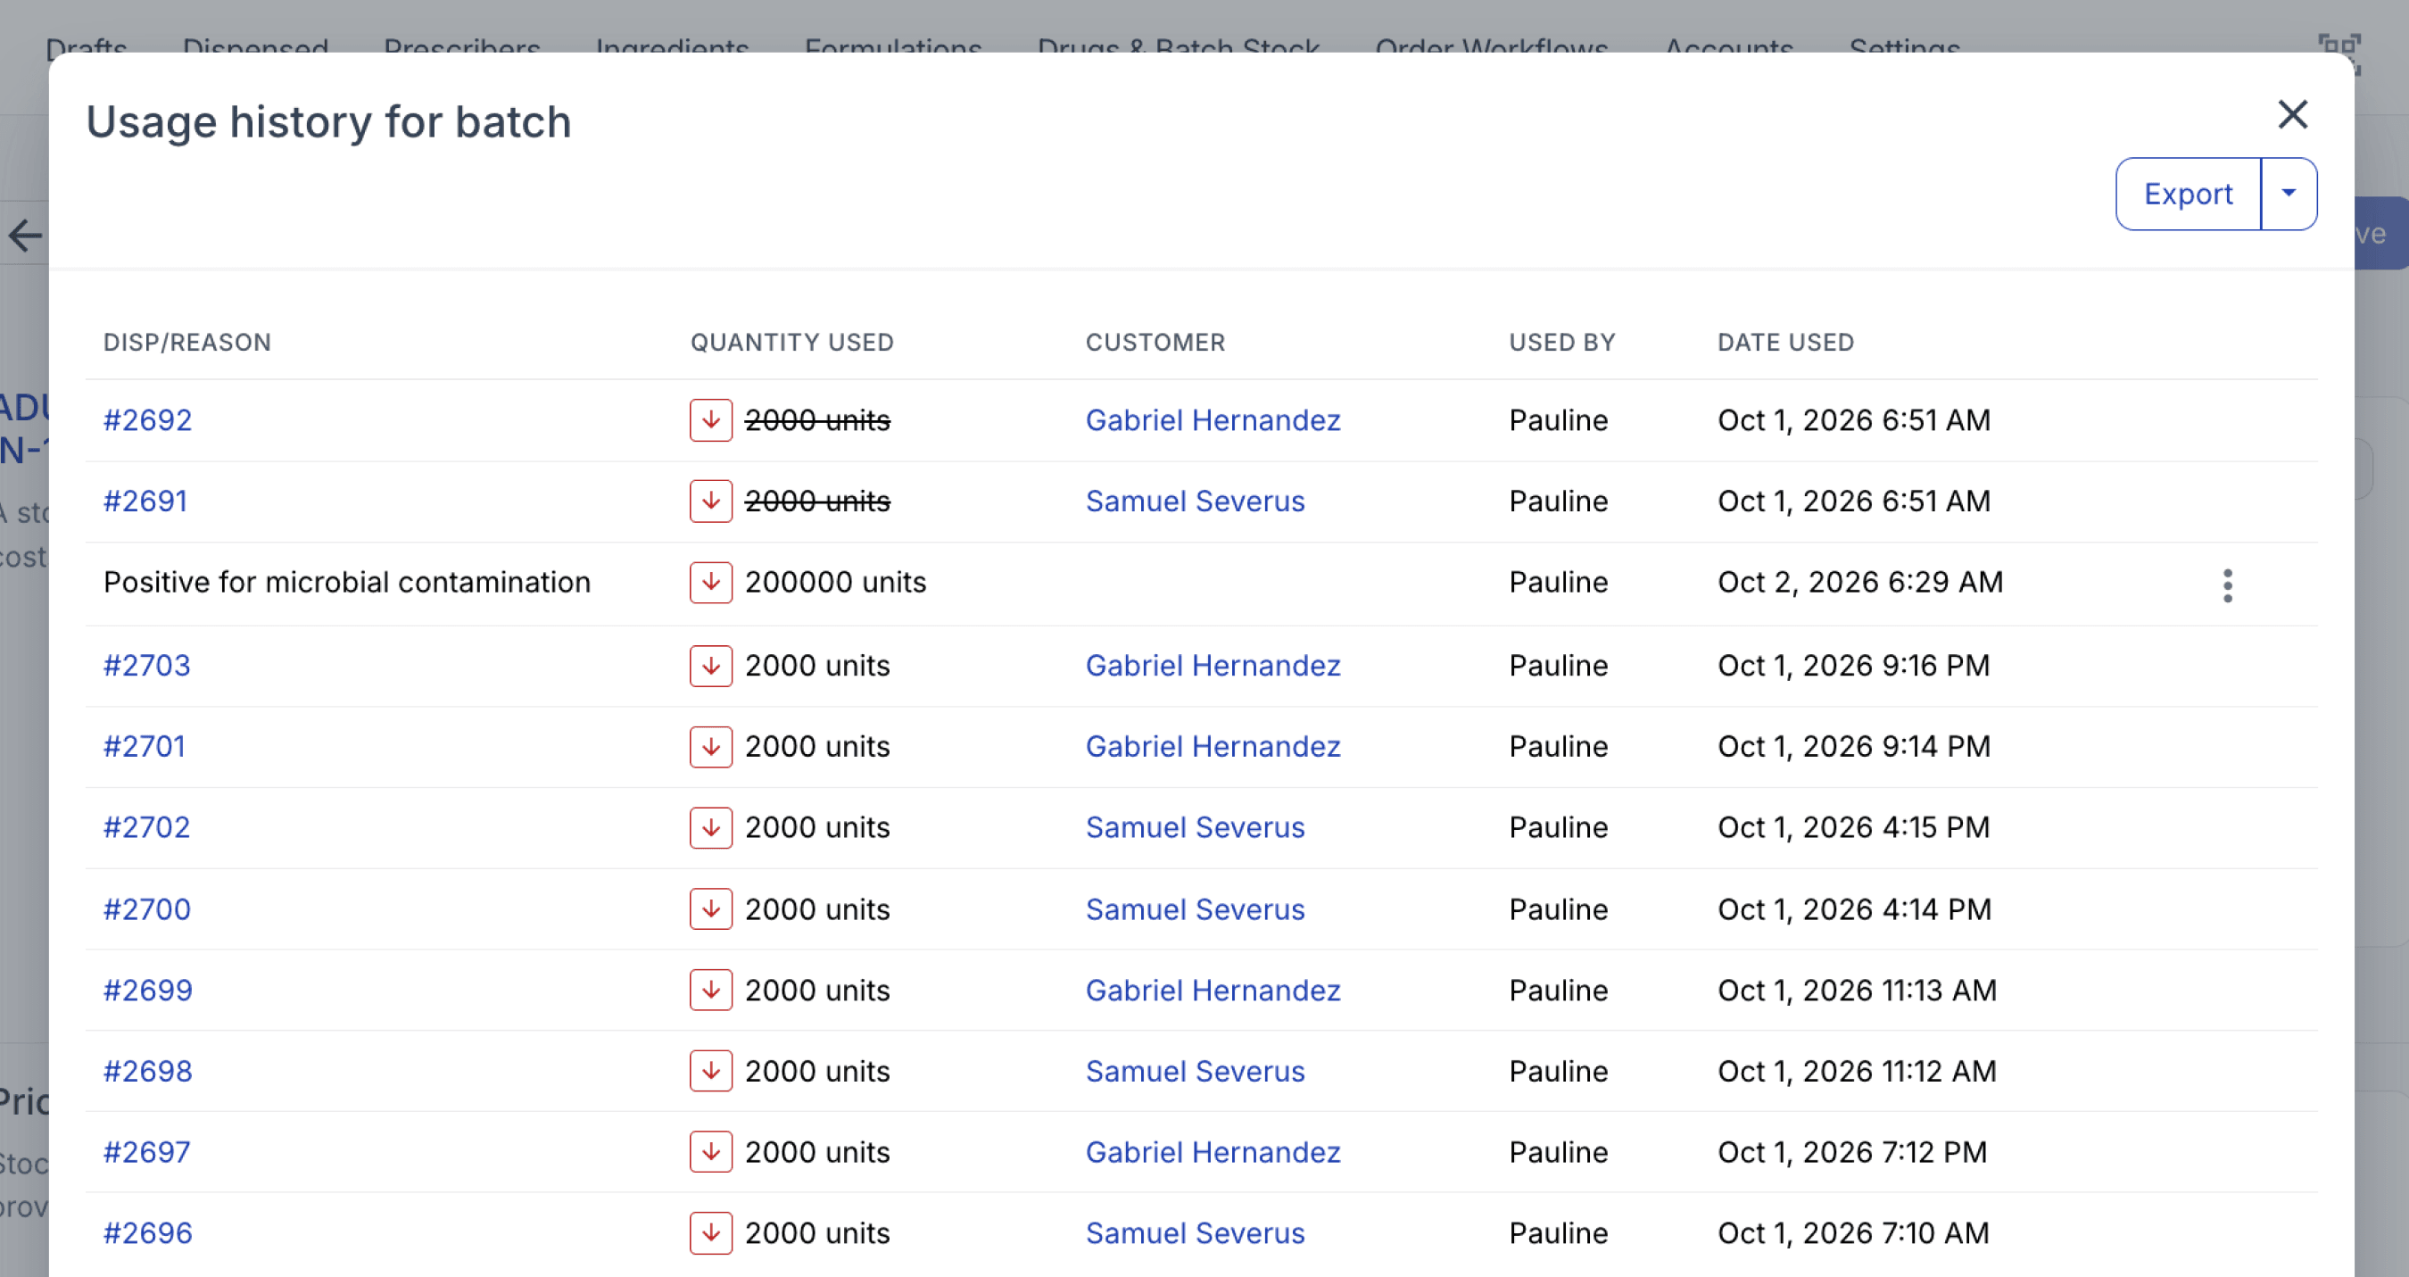Click the red down-arrow icon for #2703
Viewport: 2409px width, 1277px height.
coord(711,665)
